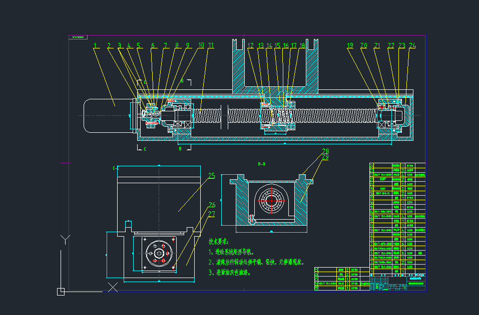
Task: Click part callout number 24
Action: [x=412, y=46]
